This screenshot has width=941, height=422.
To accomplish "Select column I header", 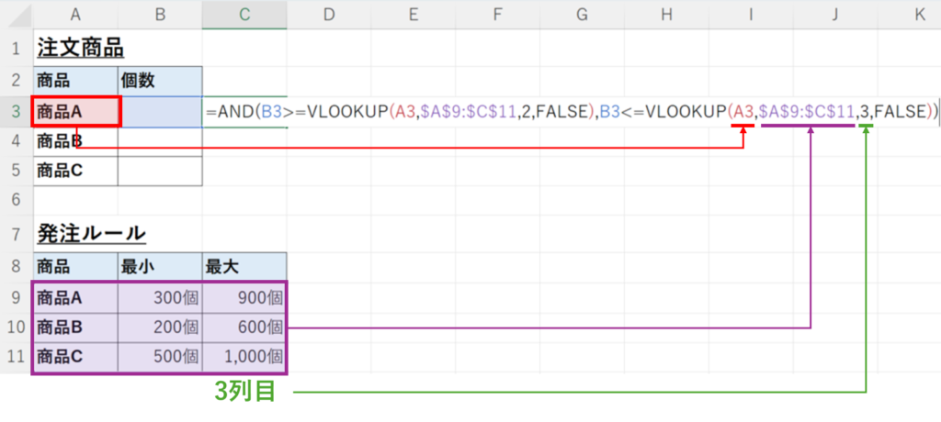I will click(751, 15).
